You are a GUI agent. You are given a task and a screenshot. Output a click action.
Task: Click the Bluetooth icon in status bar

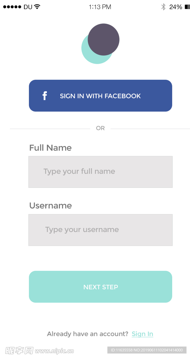163,7
